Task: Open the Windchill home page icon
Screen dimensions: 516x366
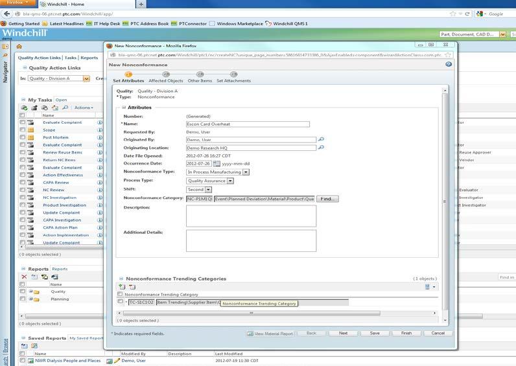Action: point(19,47)
